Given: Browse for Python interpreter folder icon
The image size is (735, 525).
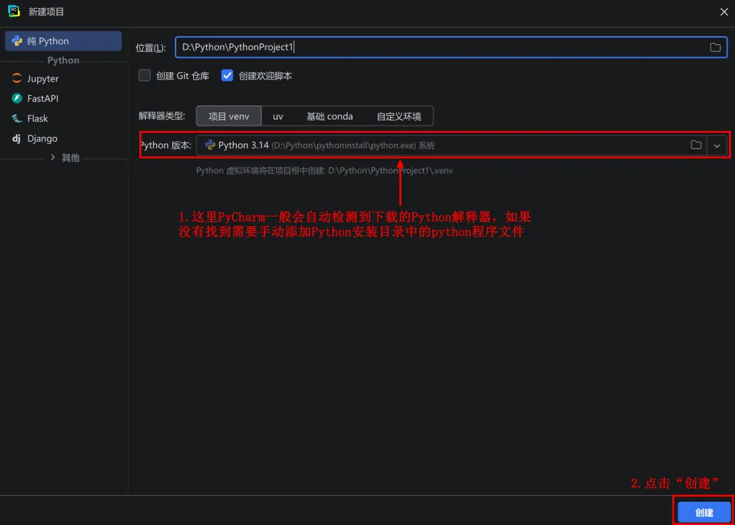Looking at the screenshot, I should click(x=696, y=146).
